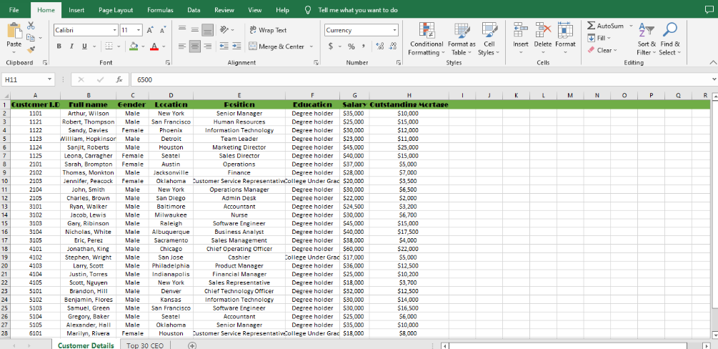This screenshot has height=349, width=718.
Task: Collapse the ribbon with chevron
Action: [x=712, y=62]
